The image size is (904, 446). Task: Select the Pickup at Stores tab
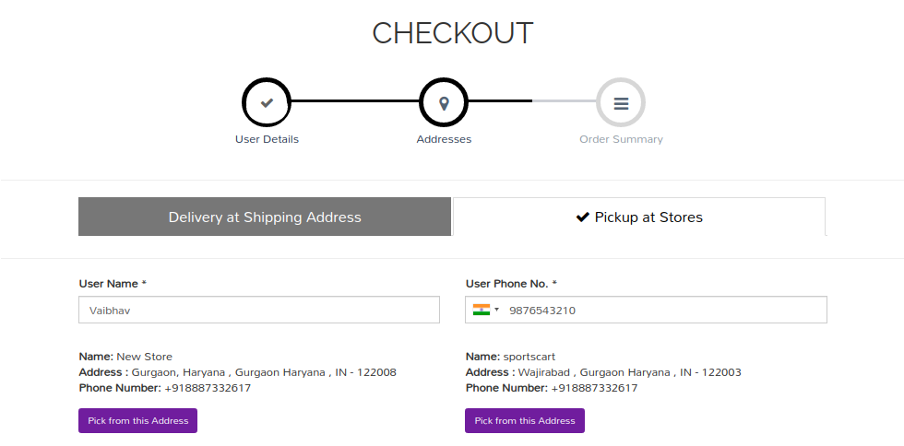639,217
